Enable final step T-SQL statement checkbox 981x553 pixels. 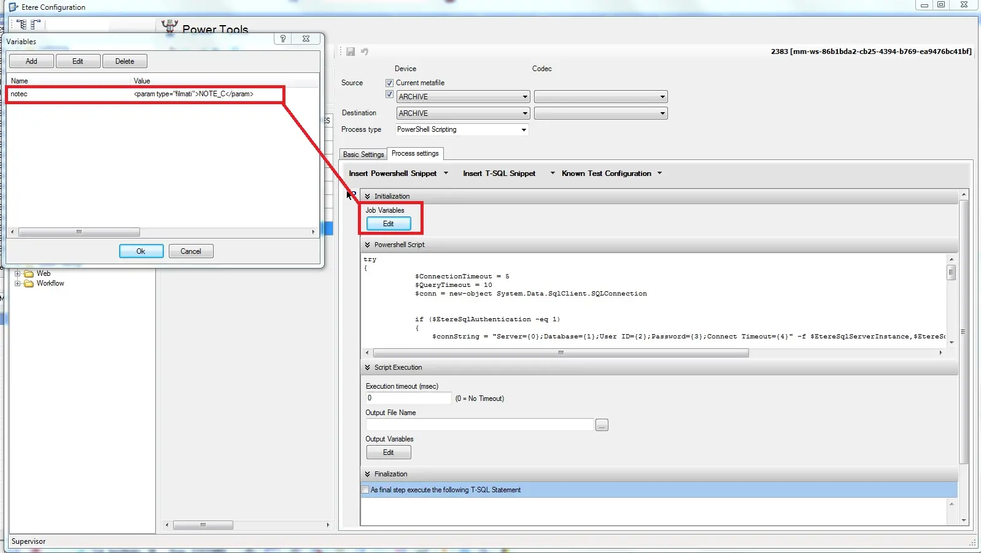click(365, 490)
